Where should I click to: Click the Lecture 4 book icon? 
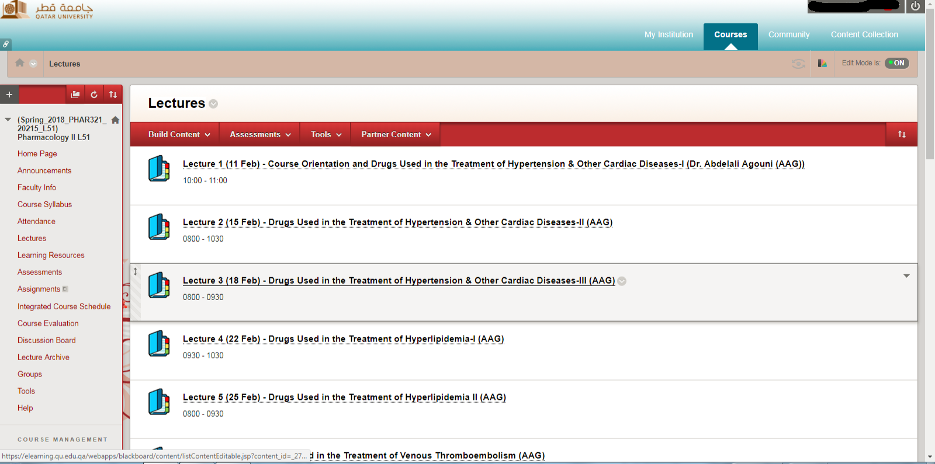(x=158, y=343)
